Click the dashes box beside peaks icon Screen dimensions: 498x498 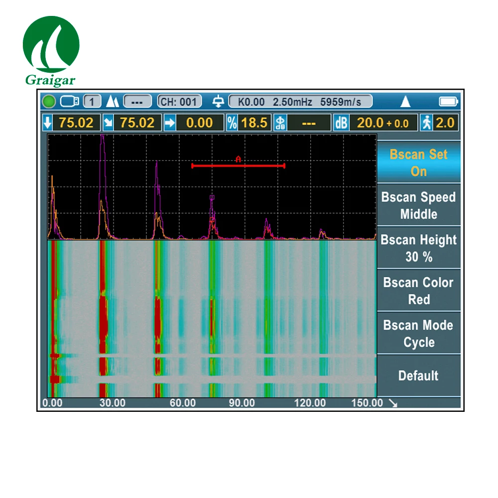pyautogui.click(x=137, y=102)
